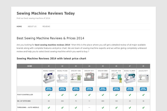Click stitch count 294 for Brother PC420
The height and width of the screenshot is (111, 167).
tap(62, 101)
